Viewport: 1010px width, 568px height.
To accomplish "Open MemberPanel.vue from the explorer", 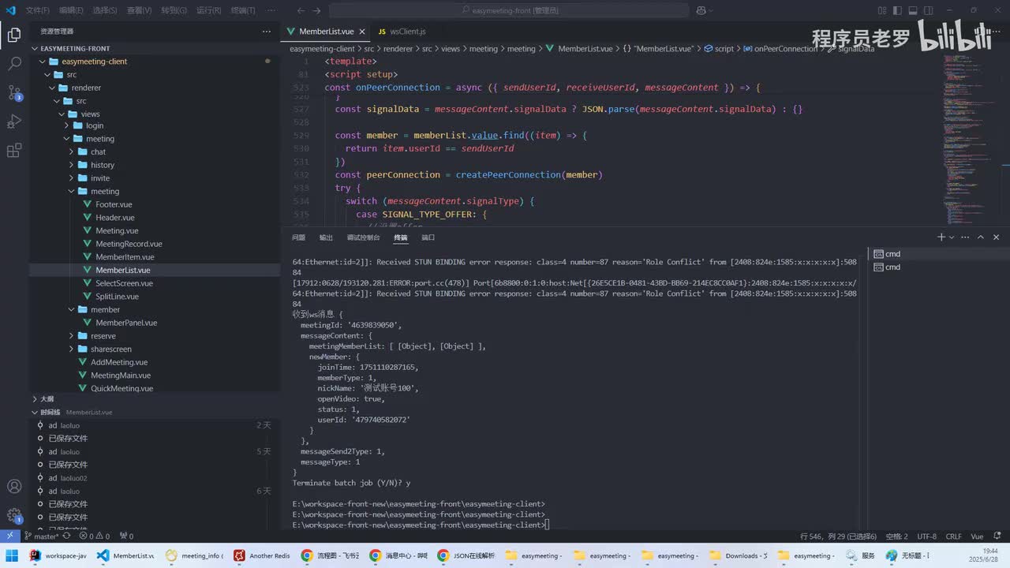I will (126, 323).
